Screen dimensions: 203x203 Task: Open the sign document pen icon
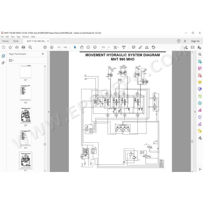[x=147, y=47]
